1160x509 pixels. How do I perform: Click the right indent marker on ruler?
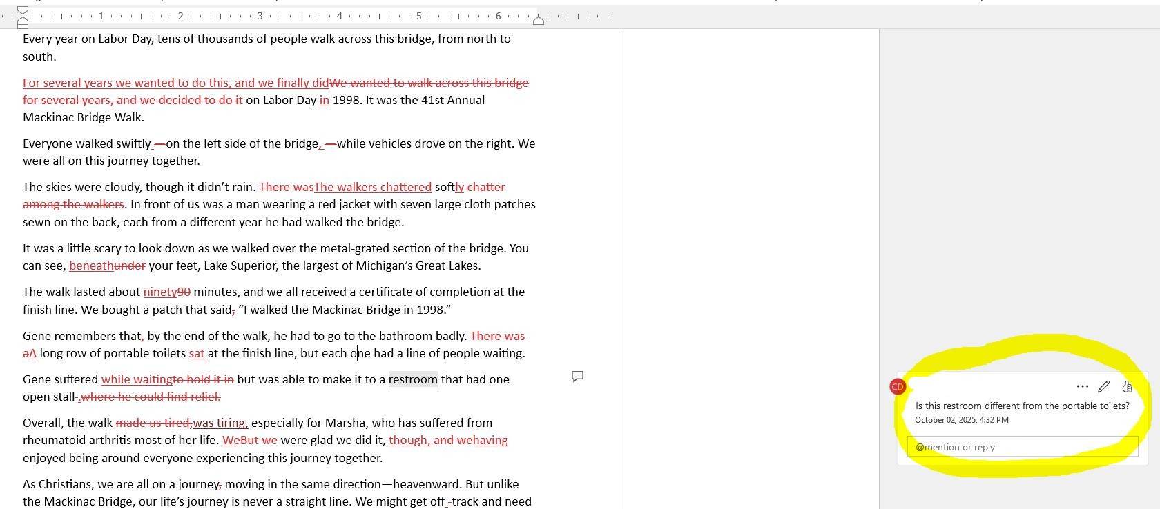tap(539, 20)
